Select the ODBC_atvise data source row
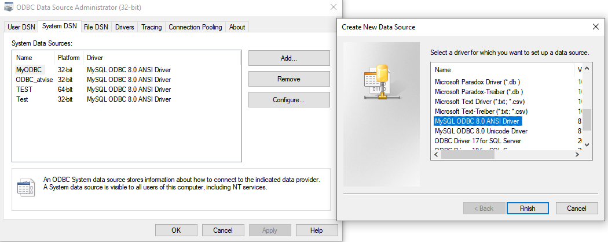 click(x=126, y=80)
